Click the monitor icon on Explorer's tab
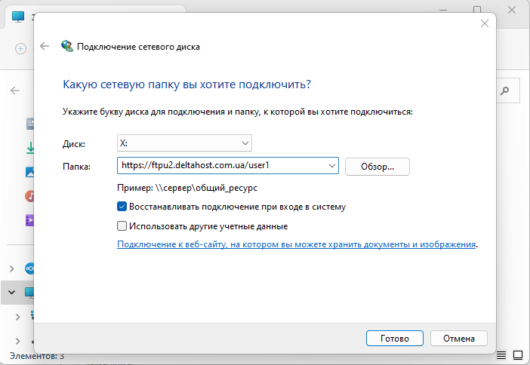530x365 pixels. click(x=18, y=17)
